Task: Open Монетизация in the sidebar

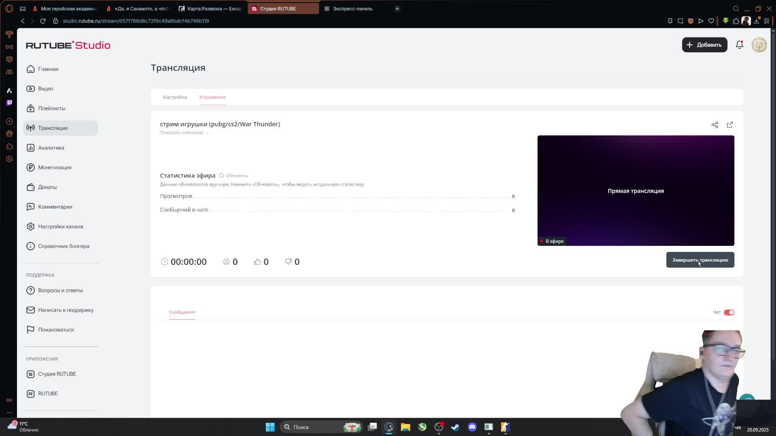Action: [55, 168]
